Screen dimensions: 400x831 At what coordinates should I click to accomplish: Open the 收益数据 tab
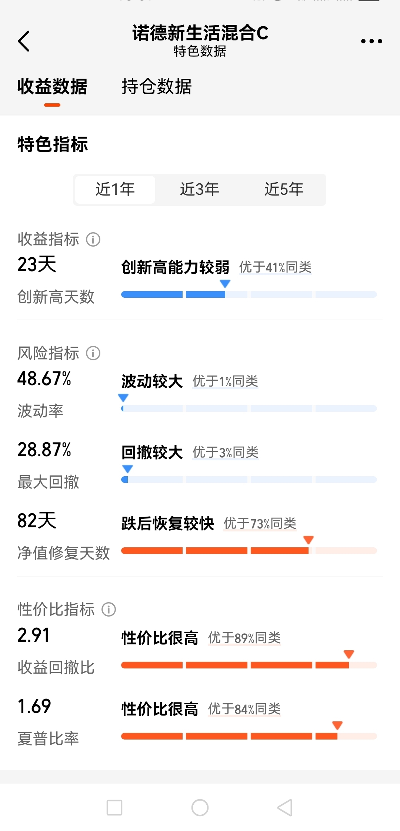(52, 87)
